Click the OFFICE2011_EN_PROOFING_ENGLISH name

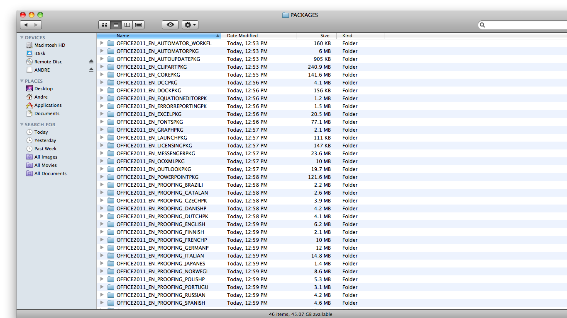pos(161,224)
